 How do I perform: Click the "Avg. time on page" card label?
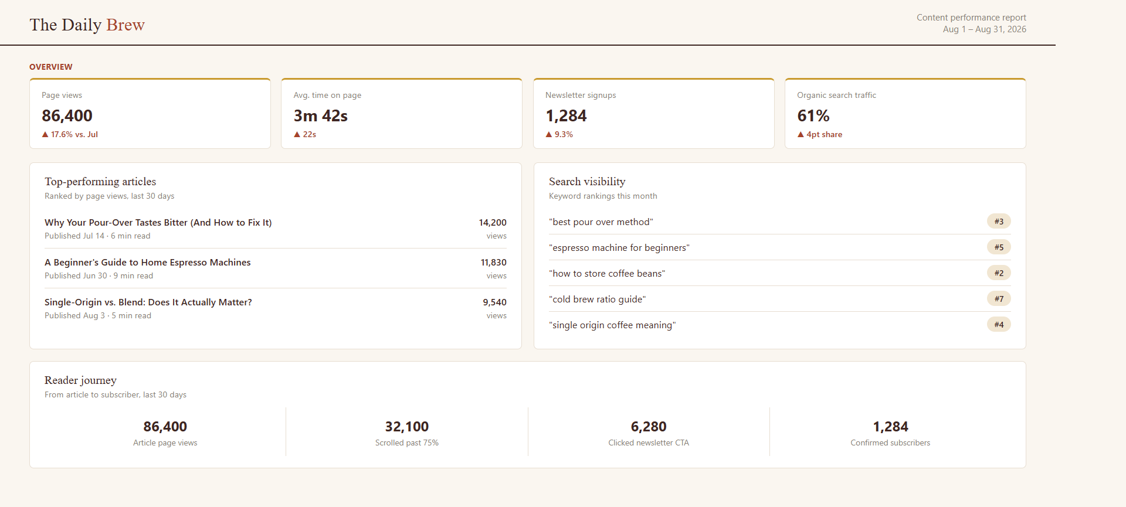[x=327, y=95]
